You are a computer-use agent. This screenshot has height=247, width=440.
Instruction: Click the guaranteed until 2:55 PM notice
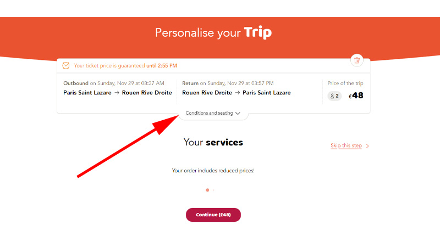pos(125,65)
